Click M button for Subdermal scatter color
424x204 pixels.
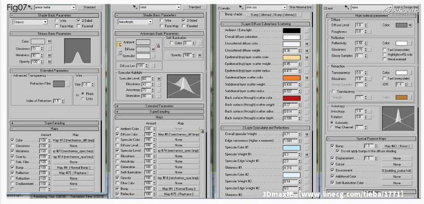(306, 77)
